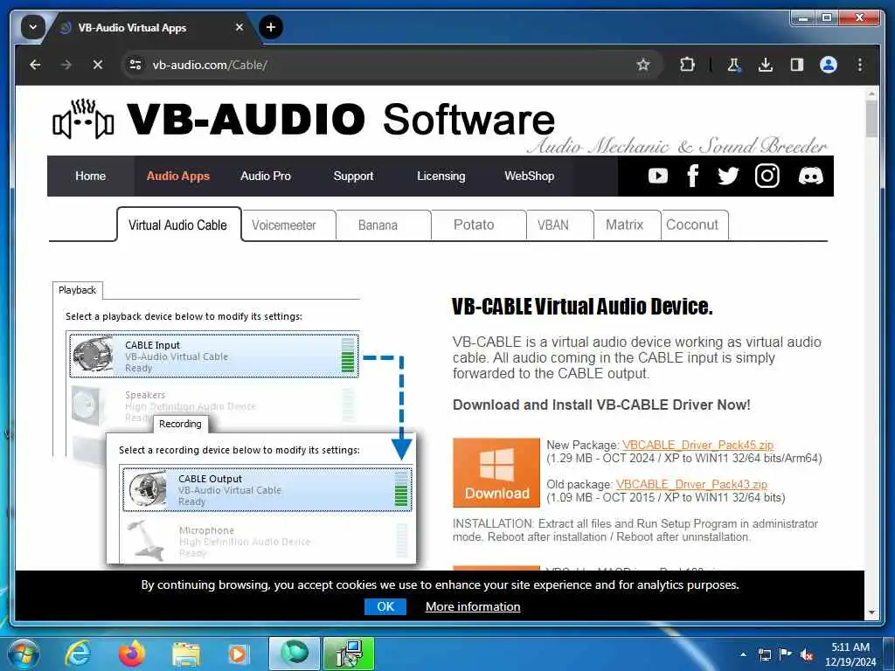Open a new browser tab
Viewport: 895px width, 671px height.
271,27
